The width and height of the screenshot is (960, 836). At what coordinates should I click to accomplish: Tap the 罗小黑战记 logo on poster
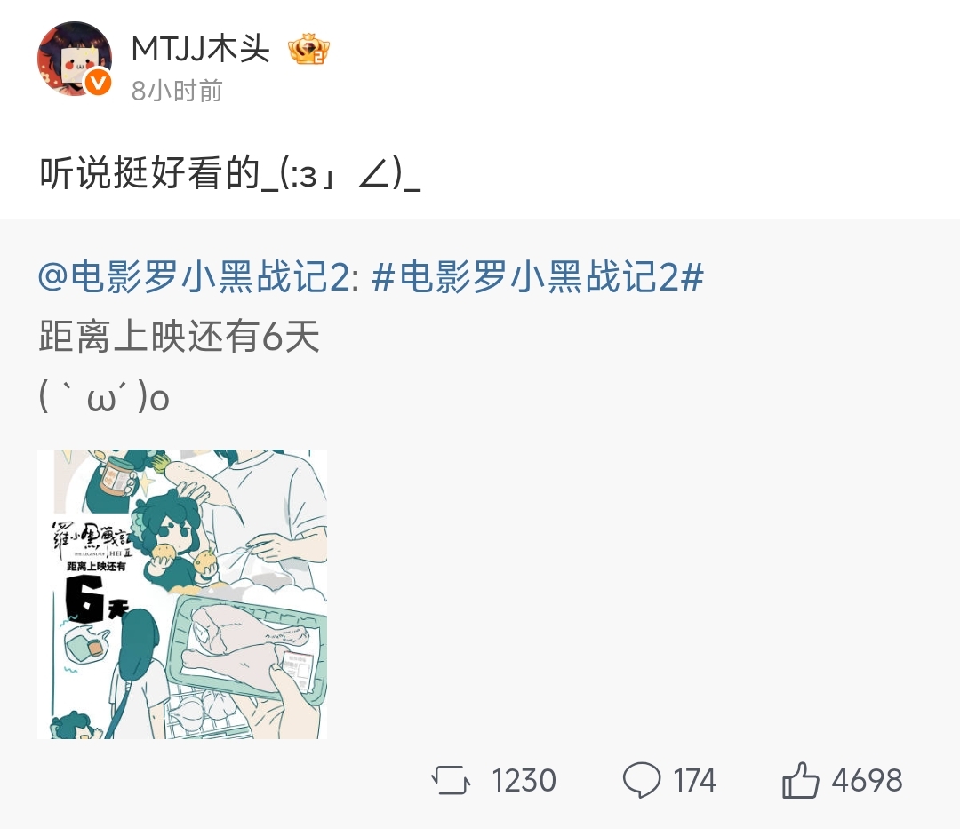click(x=92, y=540)
